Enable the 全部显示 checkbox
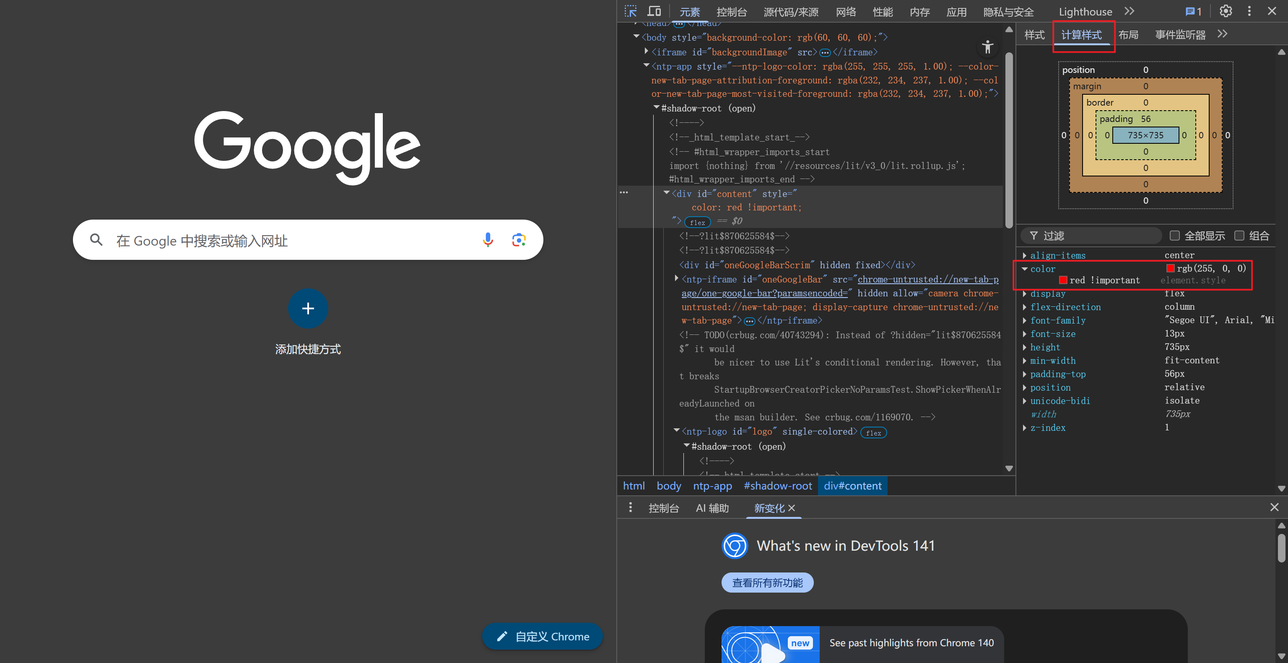Viewport: 1288px width, 663px height. [x=1174, y=236]
